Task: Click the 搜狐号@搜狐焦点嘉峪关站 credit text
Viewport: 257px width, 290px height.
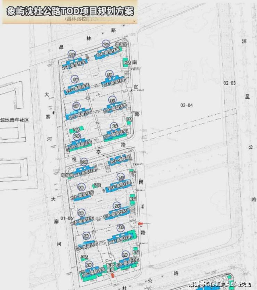Action: click(220, 284)
